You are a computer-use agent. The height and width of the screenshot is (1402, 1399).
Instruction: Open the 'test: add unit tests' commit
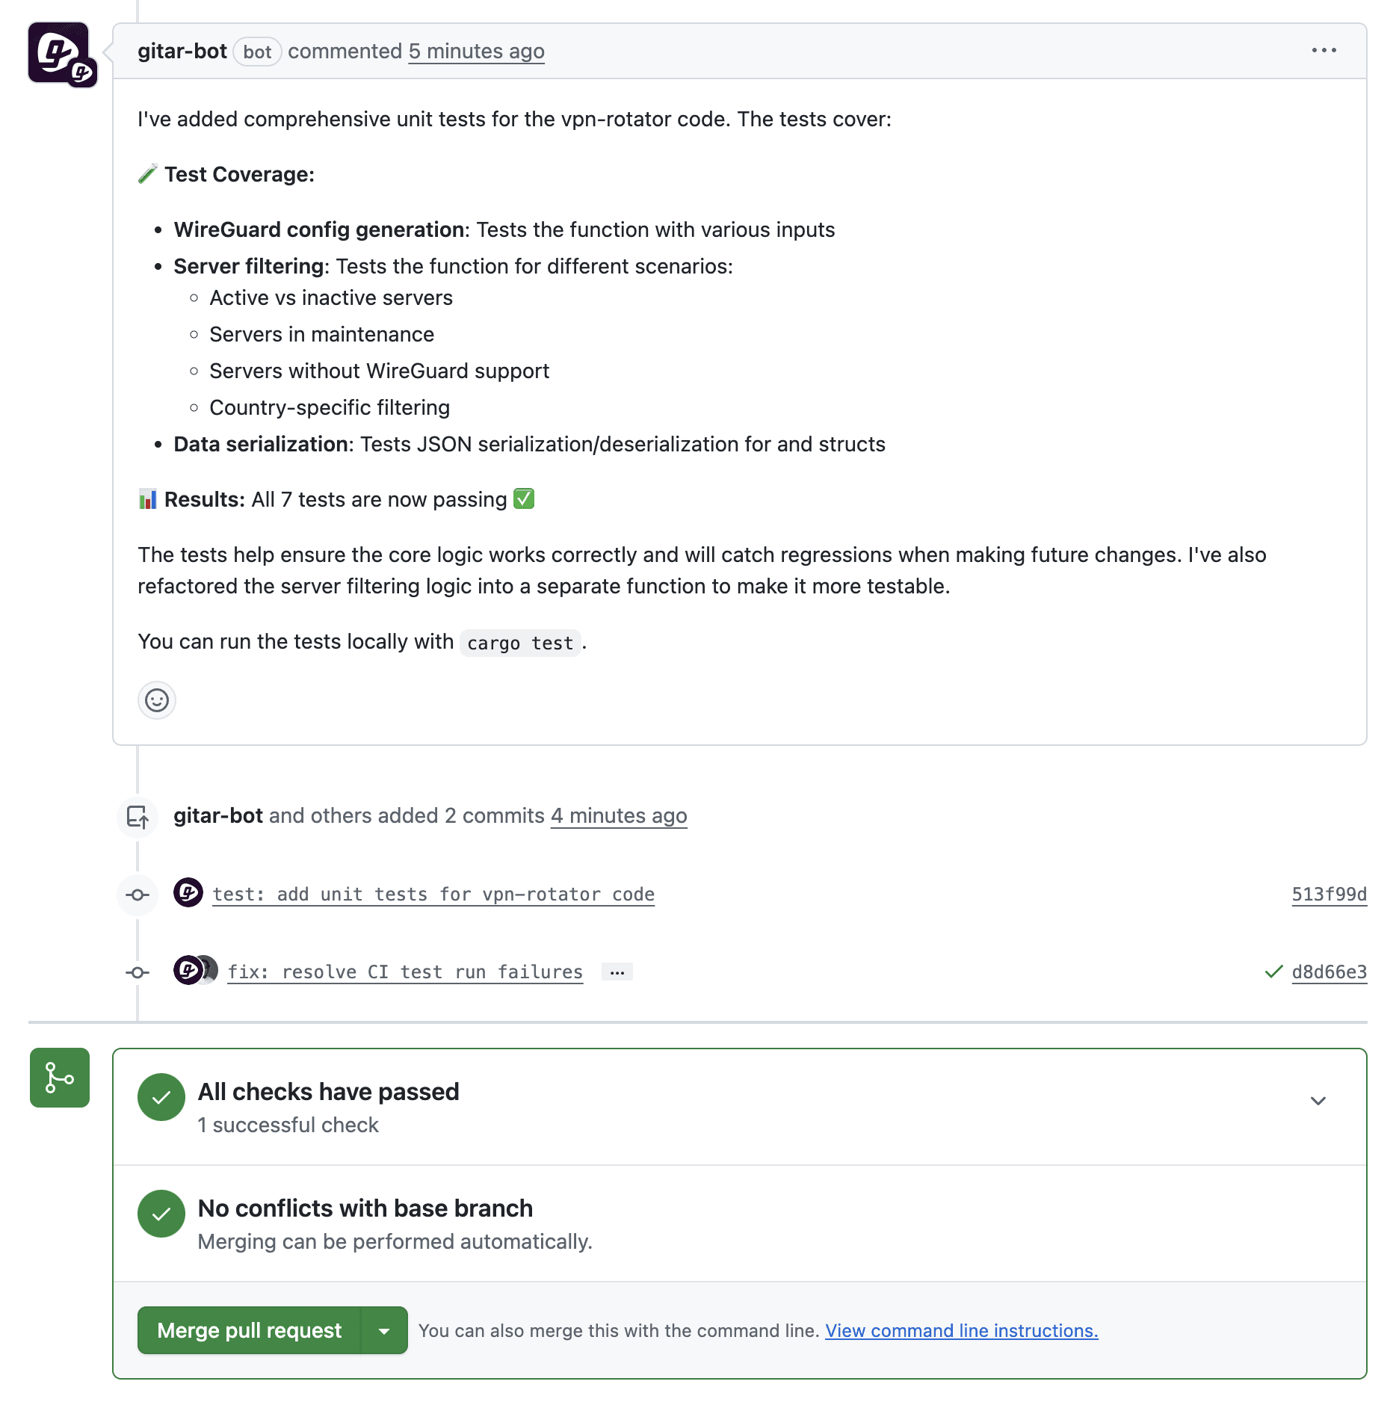(433, 894)
